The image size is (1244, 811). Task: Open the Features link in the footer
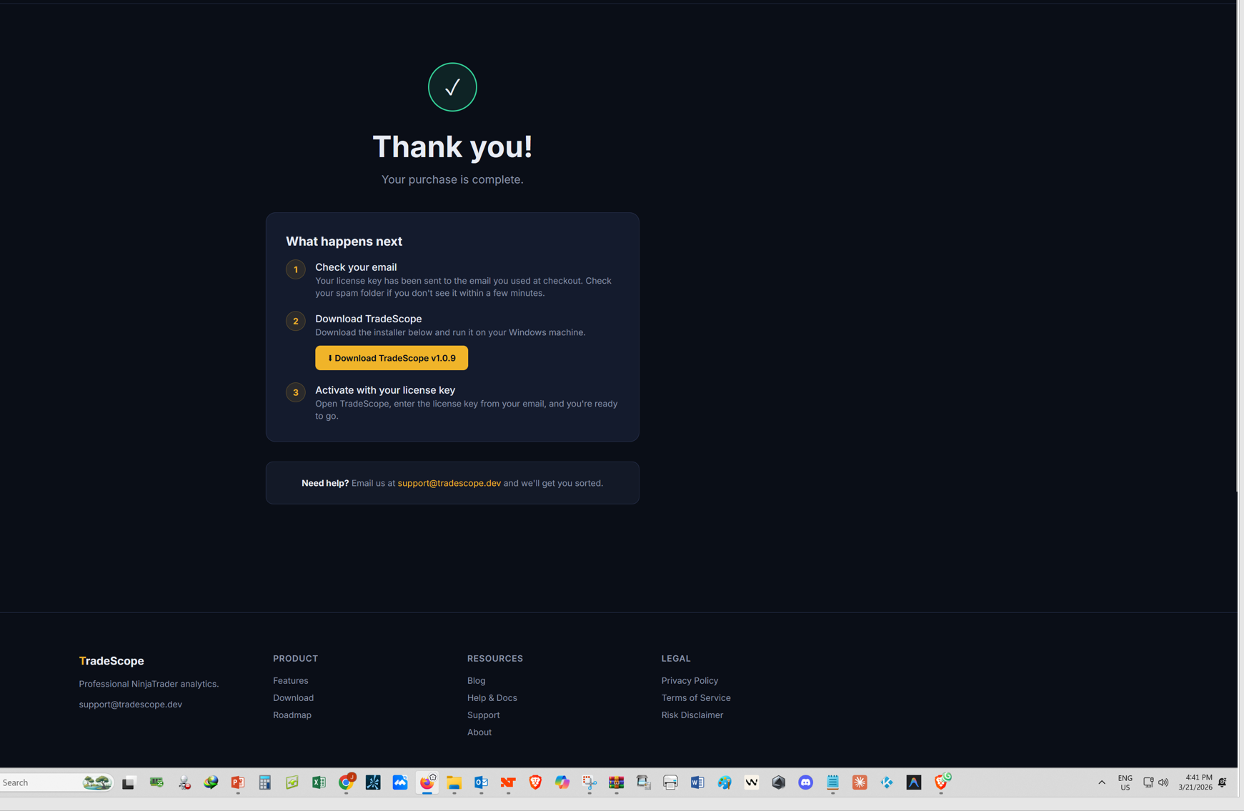click(x=290, y=680)
